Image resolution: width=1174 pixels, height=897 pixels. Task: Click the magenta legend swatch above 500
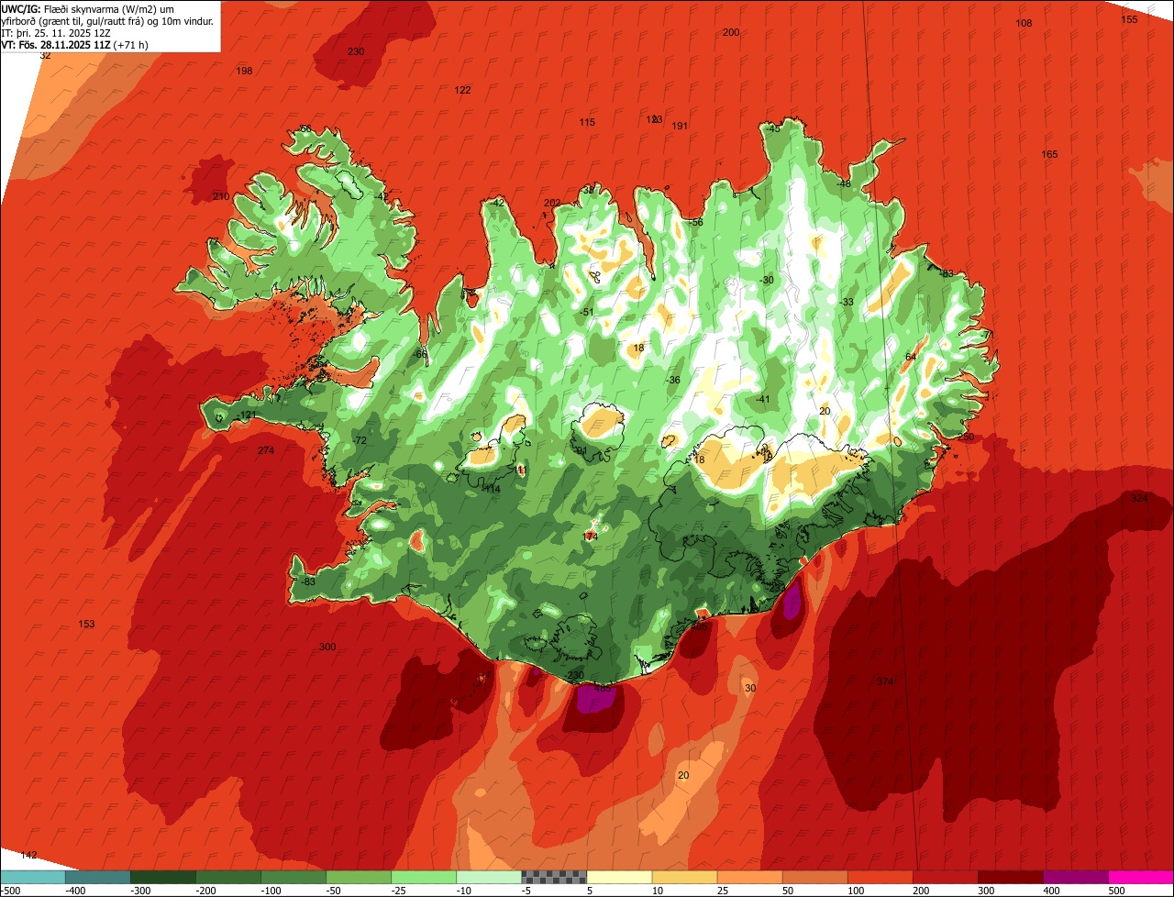[x=1140, y=877]
